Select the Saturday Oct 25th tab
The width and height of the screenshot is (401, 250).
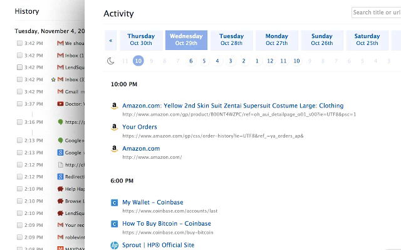coord(367,40)
